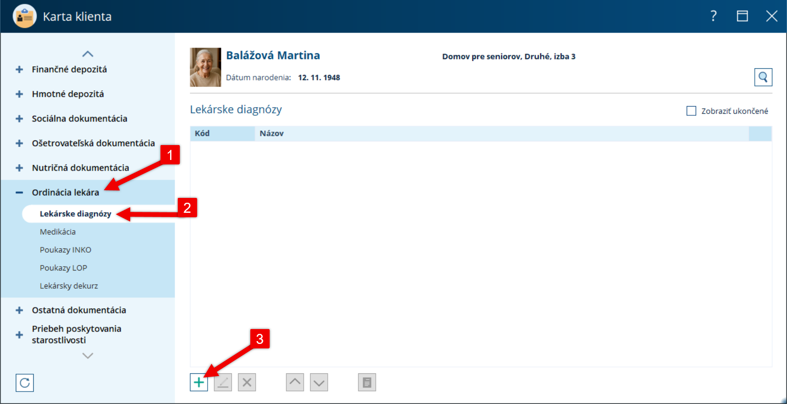Enable Zobraziť ukončené checkbox
The image size is (787, 404).
pos(691,111)
